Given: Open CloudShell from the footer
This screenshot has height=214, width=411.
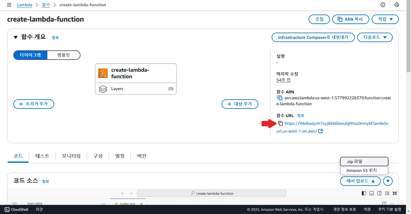Looking at the screenshot, I should click(x=17, y=209).
